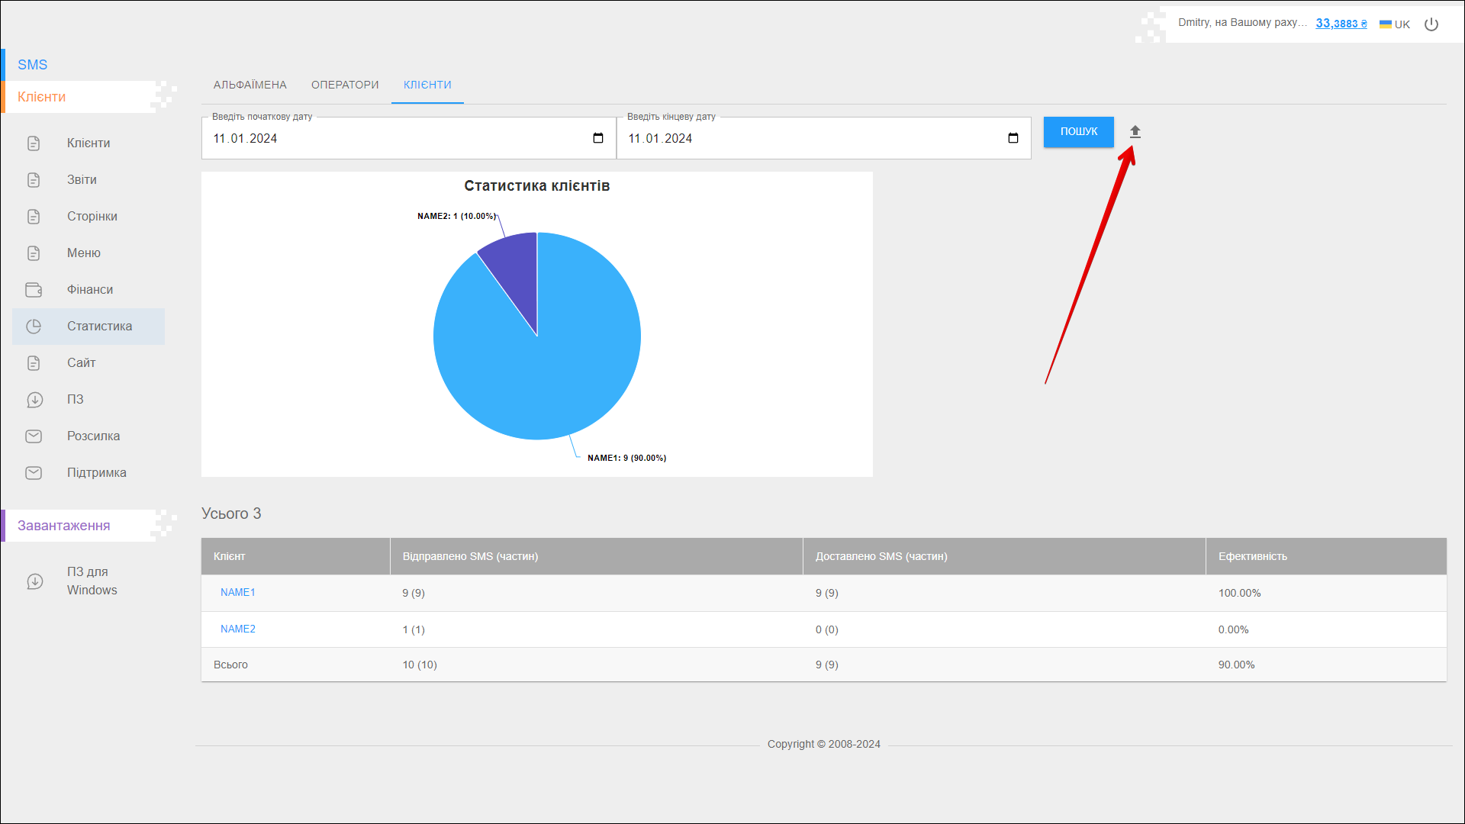Image resolution: width=1465 pixels, height=824 pixels.
Task: Click the Звіти document icon
Action: 34,180
